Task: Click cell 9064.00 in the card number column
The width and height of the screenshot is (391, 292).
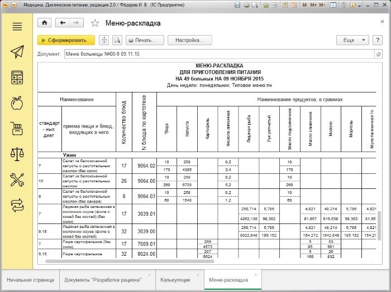Action: [x=144, y=181]
